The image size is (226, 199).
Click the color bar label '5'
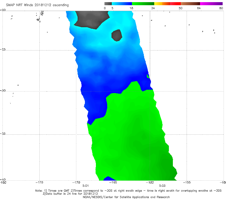pos(112,8)
